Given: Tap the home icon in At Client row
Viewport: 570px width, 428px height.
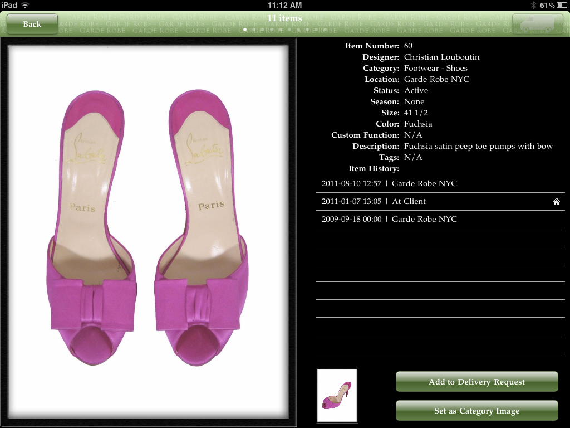Looking at the screenshot, I should click(556, 202).
